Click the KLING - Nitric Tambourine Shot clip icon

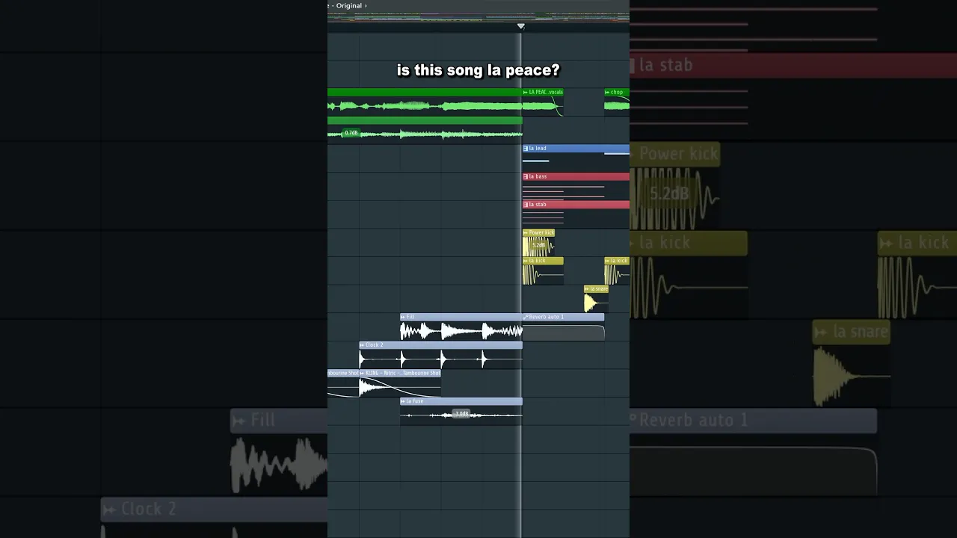[x=363, y=373]
